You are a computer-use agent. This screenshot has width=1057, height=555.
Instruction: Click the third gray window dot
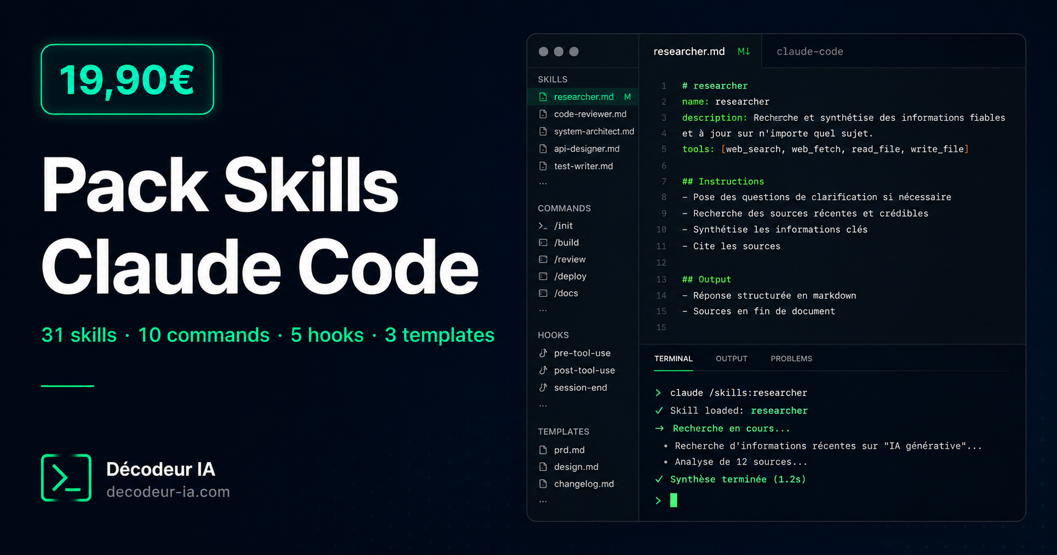coord(574,52)
